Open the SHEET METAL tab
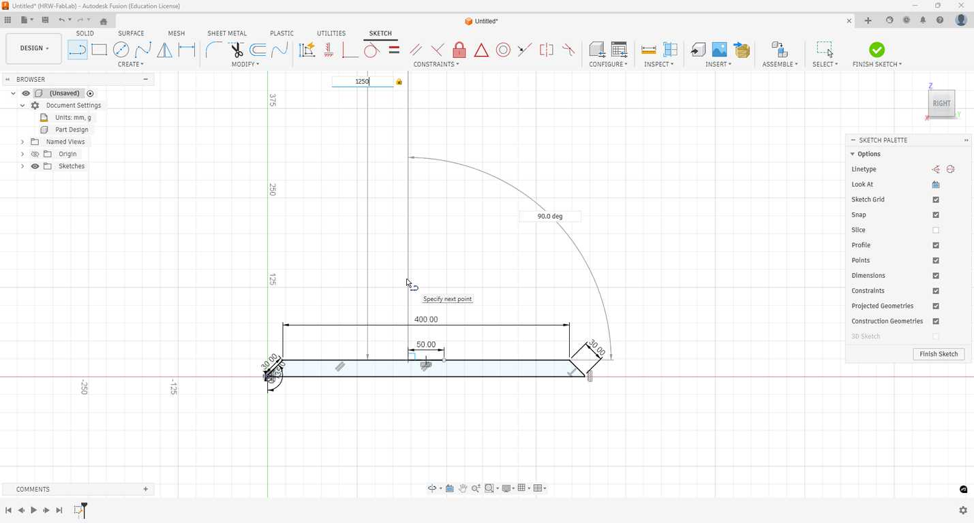 [x=227, y=33]
